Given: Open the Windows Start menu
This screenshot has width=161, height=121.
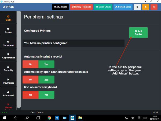Looking at the screenshot, I should tap(4, 118).
